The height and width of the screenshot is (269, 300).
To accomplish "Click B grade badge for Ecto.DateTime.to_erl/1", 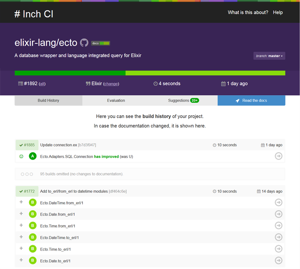I will click(x=33, y=237).
